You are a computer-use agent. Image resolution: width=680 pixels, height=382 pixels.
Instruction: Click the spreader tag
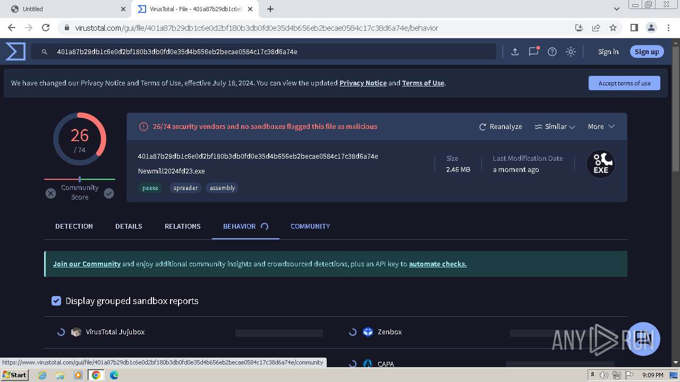click(185, 188)
